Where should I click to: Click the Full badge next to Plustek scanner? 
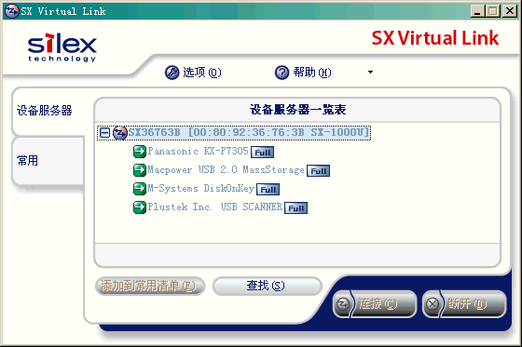click(x=295, y=208)
